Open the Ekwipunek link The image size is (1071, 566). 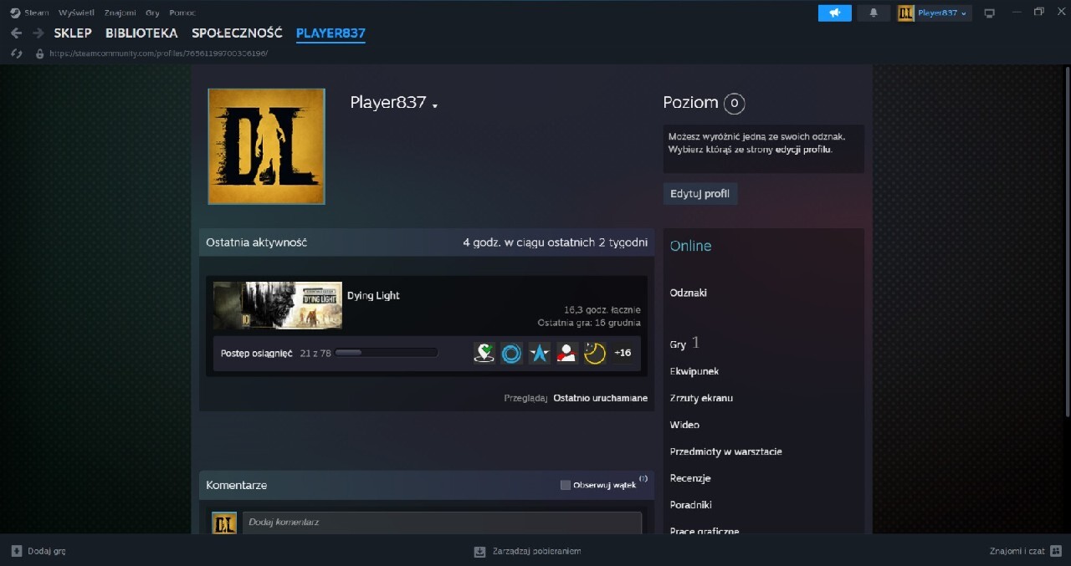[694, 371]
